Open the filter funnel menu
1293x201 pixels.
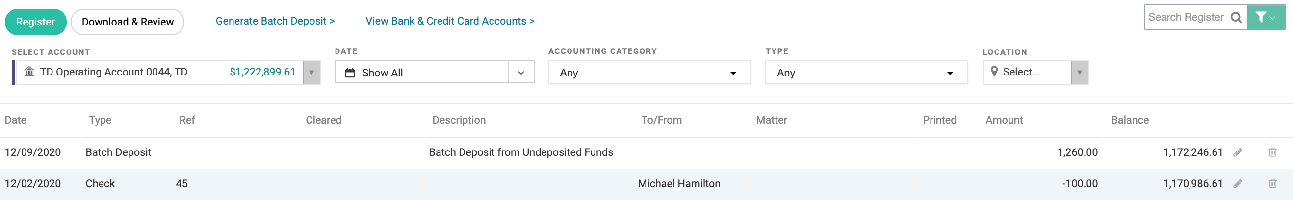[1266, 18]
